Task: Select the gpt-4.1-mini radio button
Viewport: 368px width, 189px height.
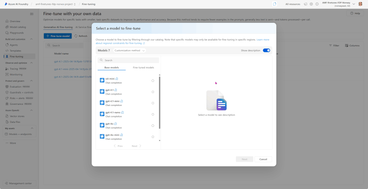Action: pos(153,103)
